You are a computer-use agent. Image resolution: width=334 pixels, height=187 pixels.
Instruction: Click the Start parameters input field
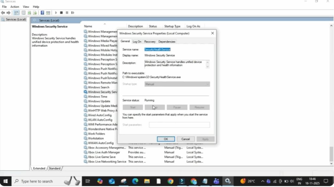[x=179, y=125]
